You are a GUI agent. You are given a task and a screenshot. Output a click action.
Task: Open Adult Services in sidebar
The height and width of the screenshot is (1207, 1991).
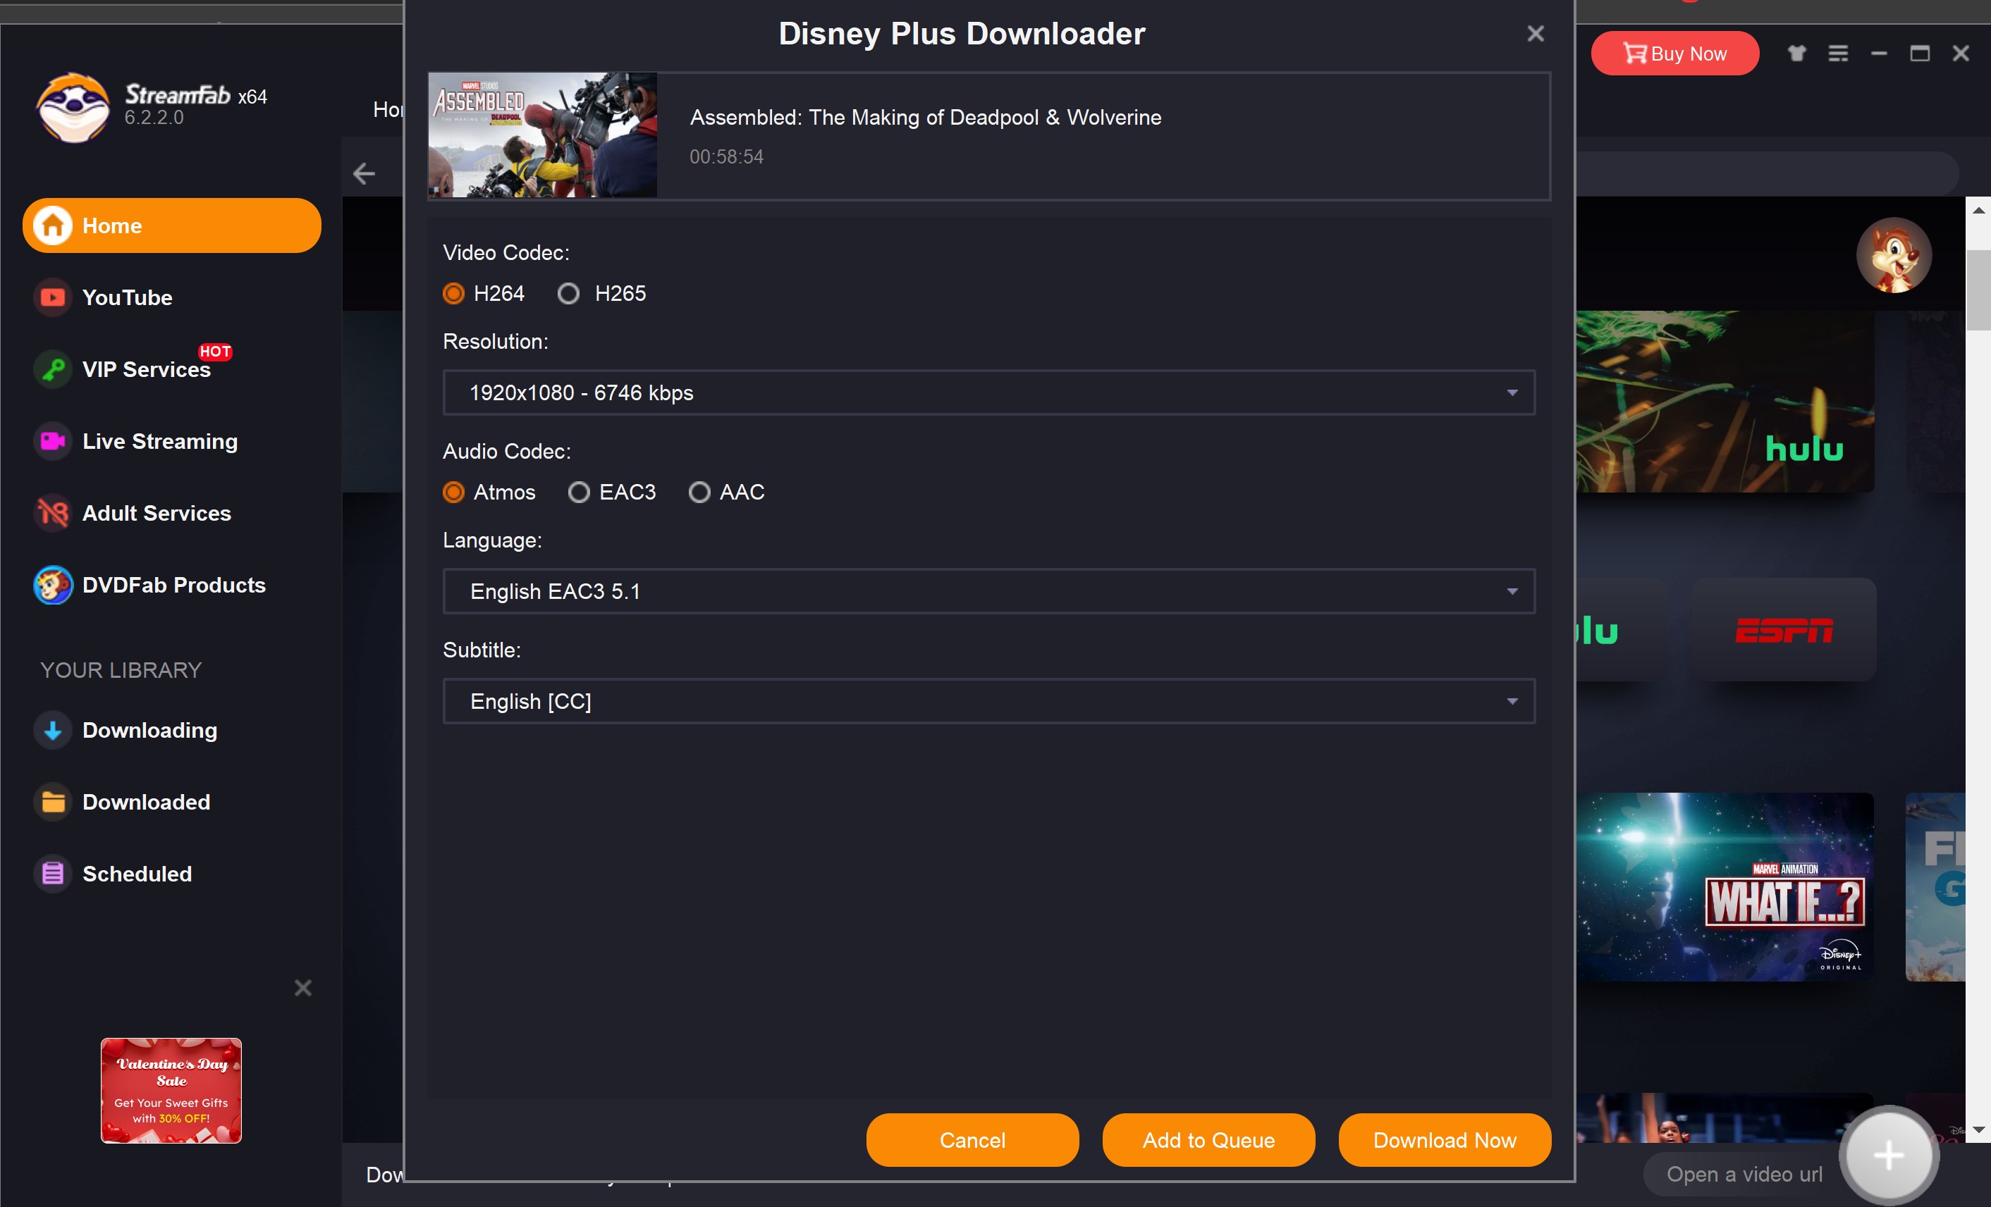(x=172, y=513)
